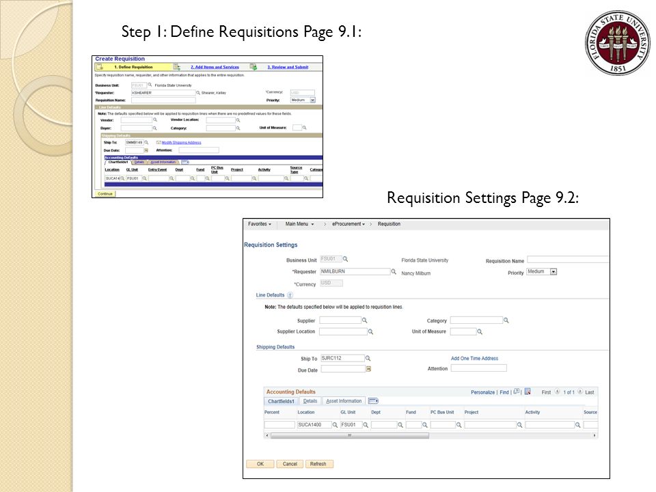The image size is (656, 492).
Task: Expand the Main Menu dropdown
Action: click(299, 224)
